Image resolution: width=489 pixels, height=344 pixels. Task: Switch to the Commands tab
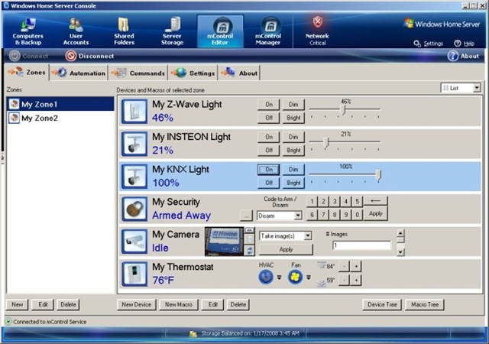[x=138, y=73]
